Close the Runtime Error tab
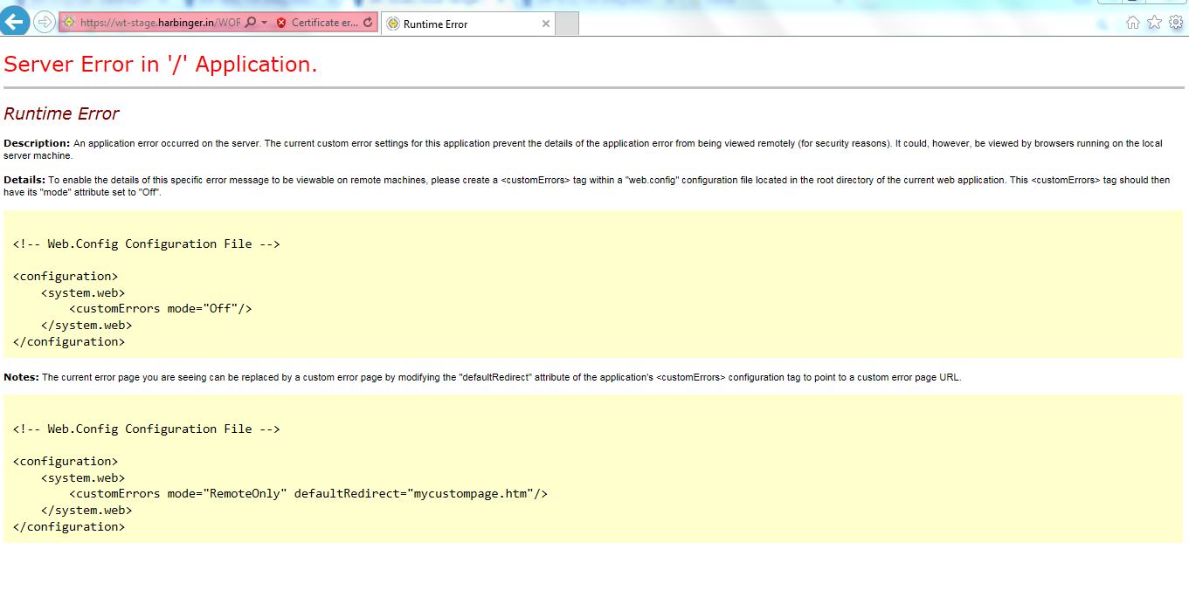 pyautogui.click(x=546, y=24)
